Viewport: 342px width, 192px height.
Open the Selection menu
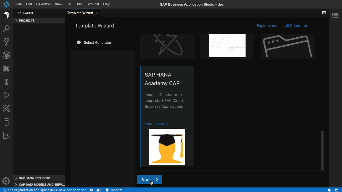[43, 4]
